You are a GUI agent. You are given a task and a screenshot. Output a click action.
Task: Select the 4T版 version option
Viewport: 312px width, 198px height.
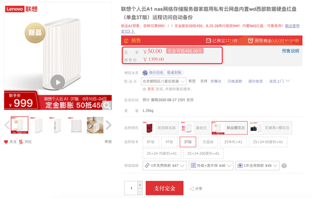coord(169,142)
